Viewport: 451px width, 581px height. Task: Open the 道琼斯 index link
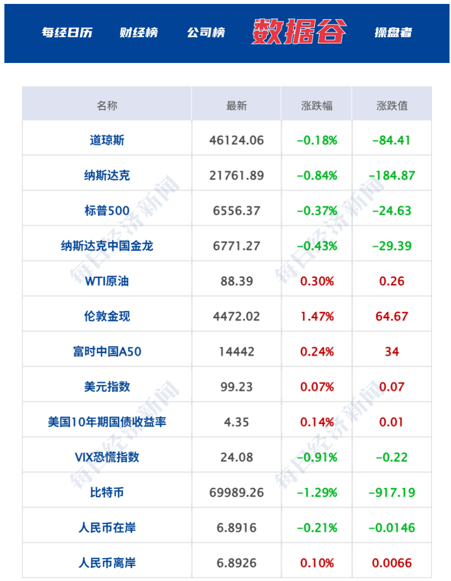pos(107,141)
